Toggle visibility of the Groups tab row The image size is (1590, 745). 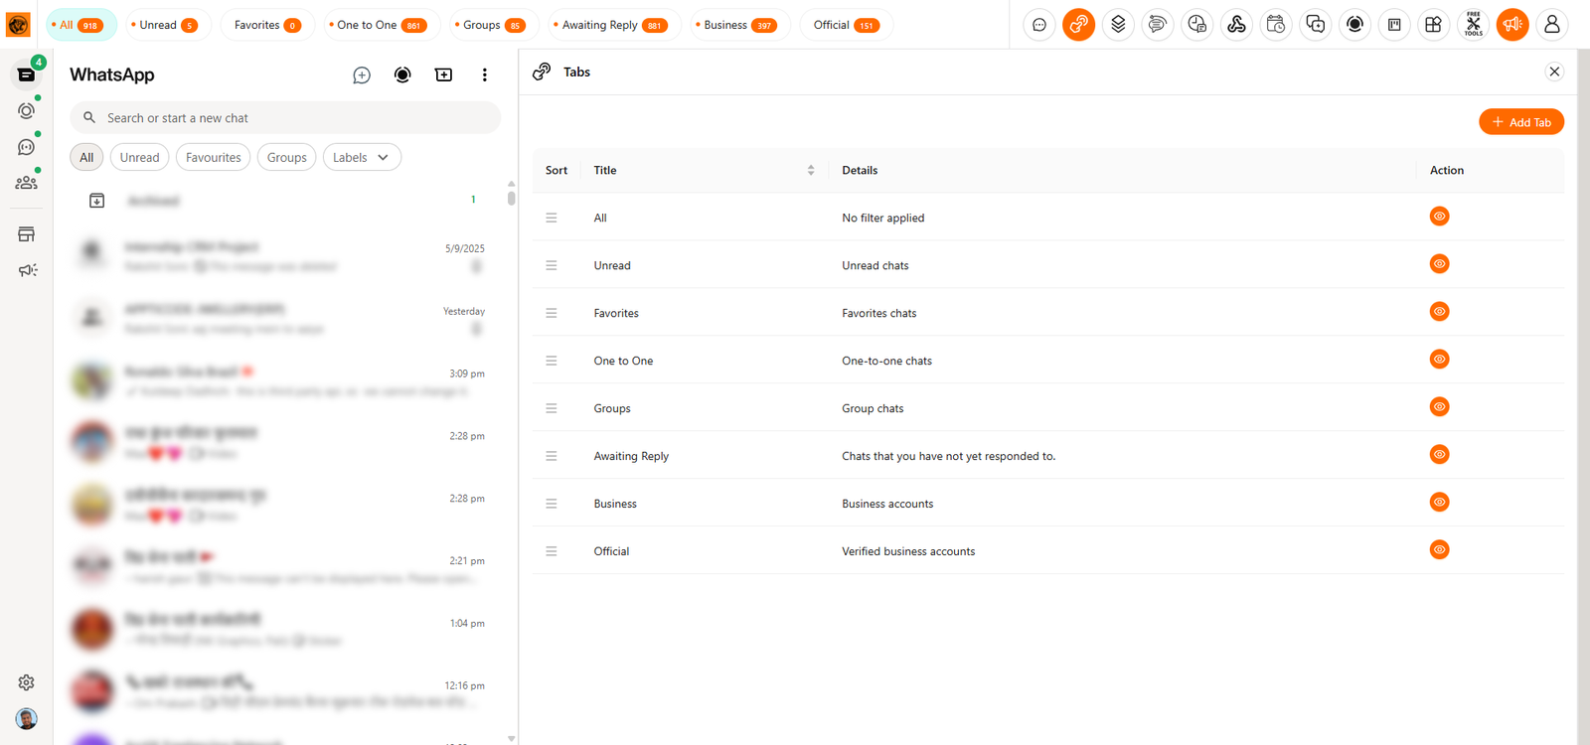coord(1439,407)
